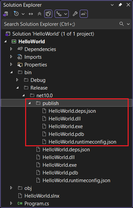
Task: Collapse the Release folder
Action: tap(17, 88)
